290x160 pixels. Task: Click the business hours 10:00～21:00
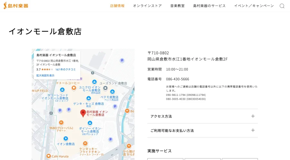[177, 69]
